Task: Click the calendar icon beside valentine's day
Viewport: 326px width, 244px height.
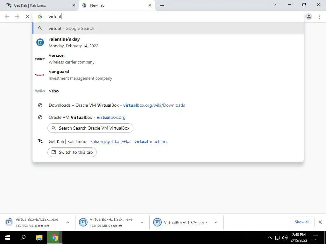Action: point(40,42)
